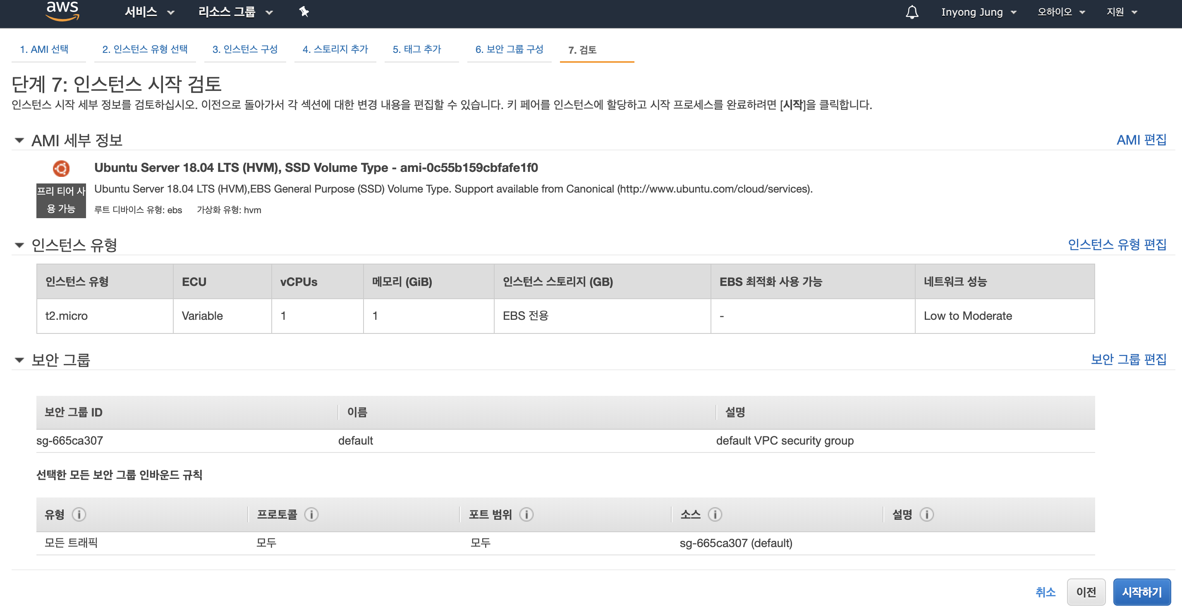Viewport: 1182px width, 614px height.
Task: Show info icon for 유형 column
Action: (x=79, y=514)
